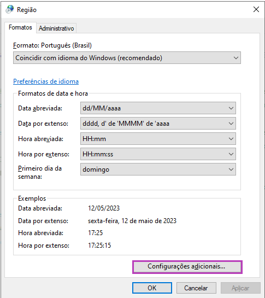Click the Região globe icon in title bar
Image resolution: width=265 pixels, height=298 pixels.
tap(9, 9)
